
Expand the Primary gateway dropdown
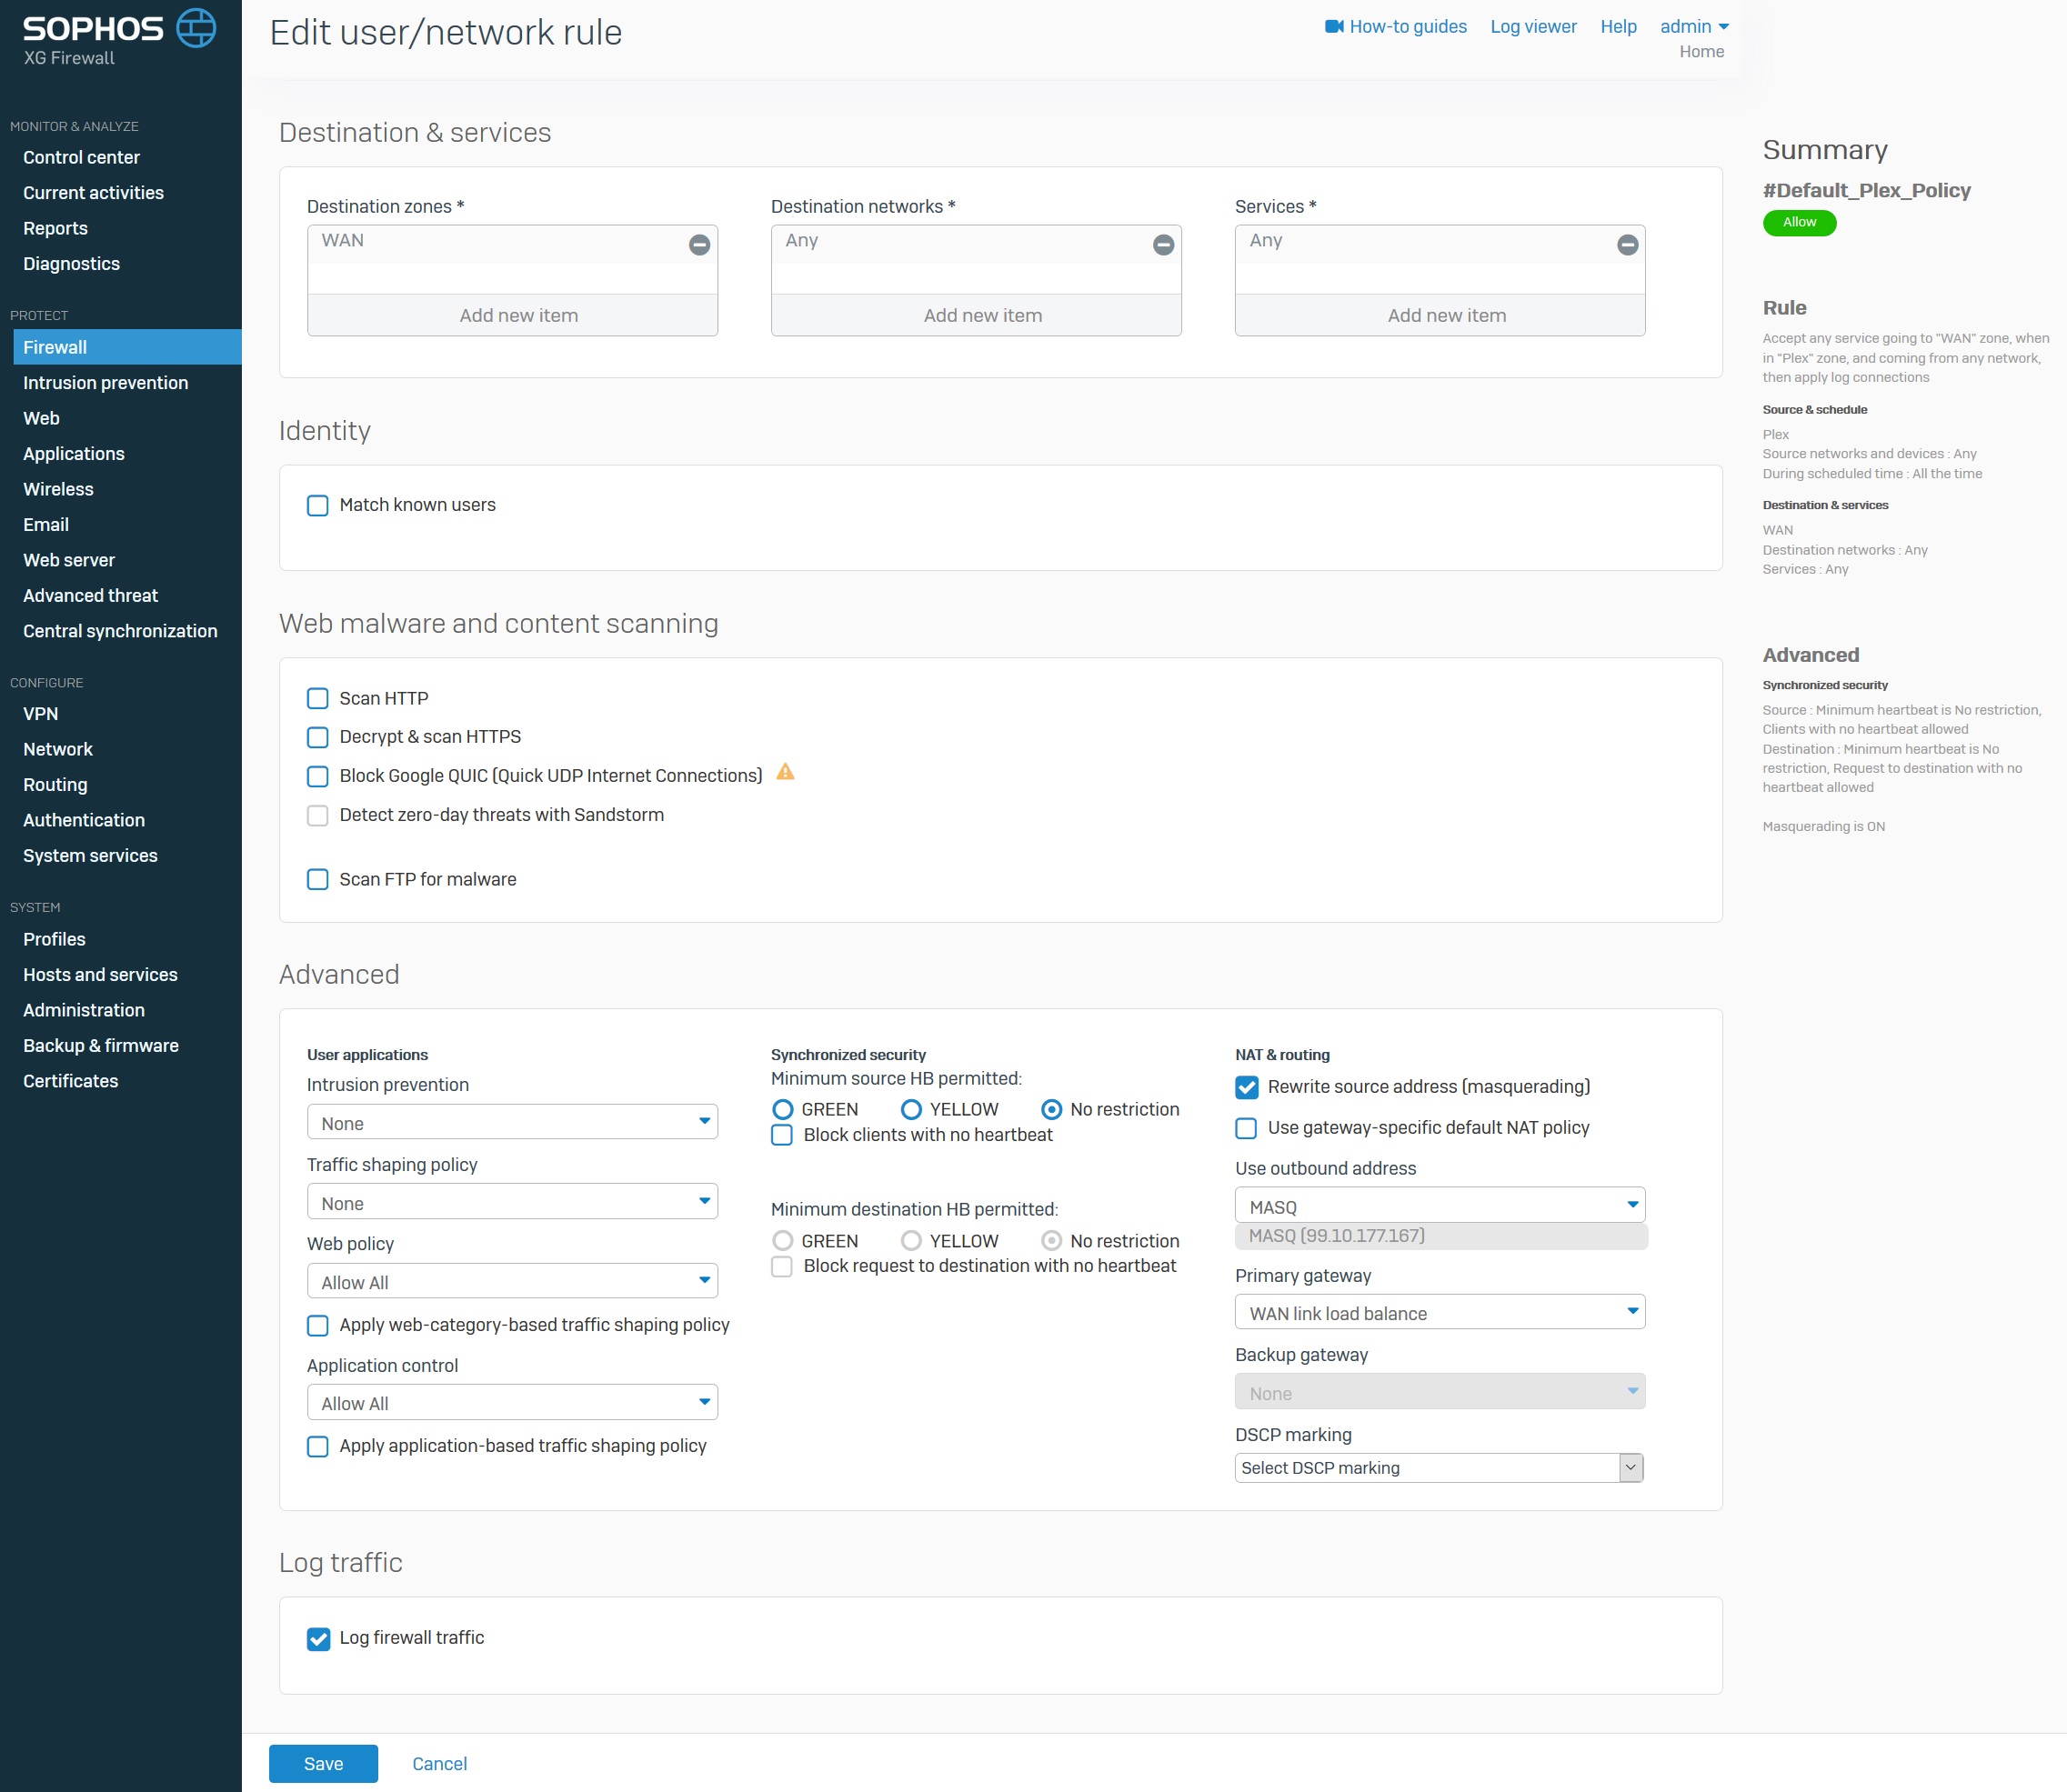click(1439, 1312)
